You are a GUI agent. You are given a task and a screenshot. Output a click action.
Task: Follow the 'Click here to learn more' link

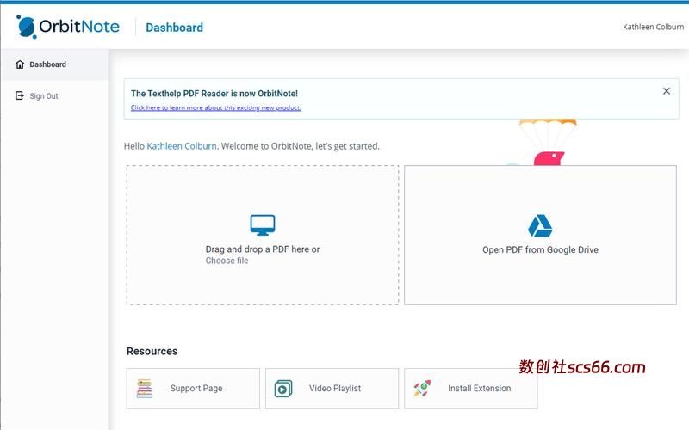click(215, 108)
